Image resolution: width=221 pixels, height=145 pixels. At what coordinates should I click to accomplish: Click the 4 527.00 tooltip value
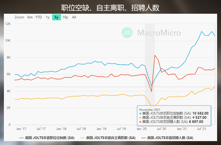[199, 118]
